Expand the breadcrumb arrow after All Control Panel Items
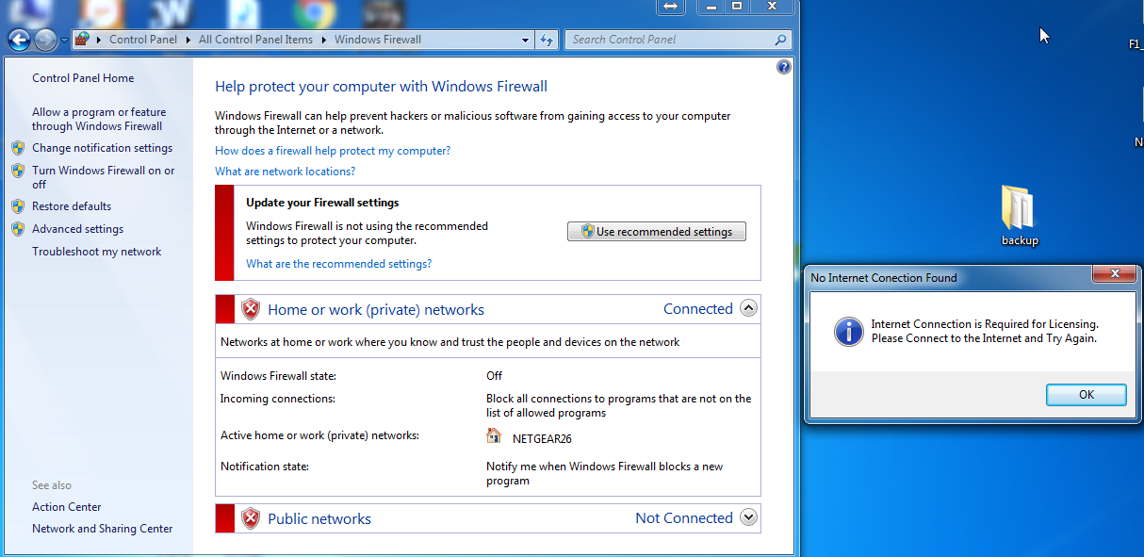The width and height of the screenshot is (1144, 557). click(x=324, y=40)
